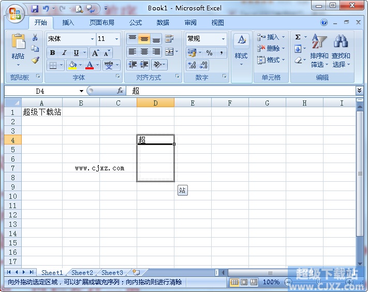368x292 pixels.
Task: Switch to Insert (插入) ribbon tab
Action: (68, 23)
